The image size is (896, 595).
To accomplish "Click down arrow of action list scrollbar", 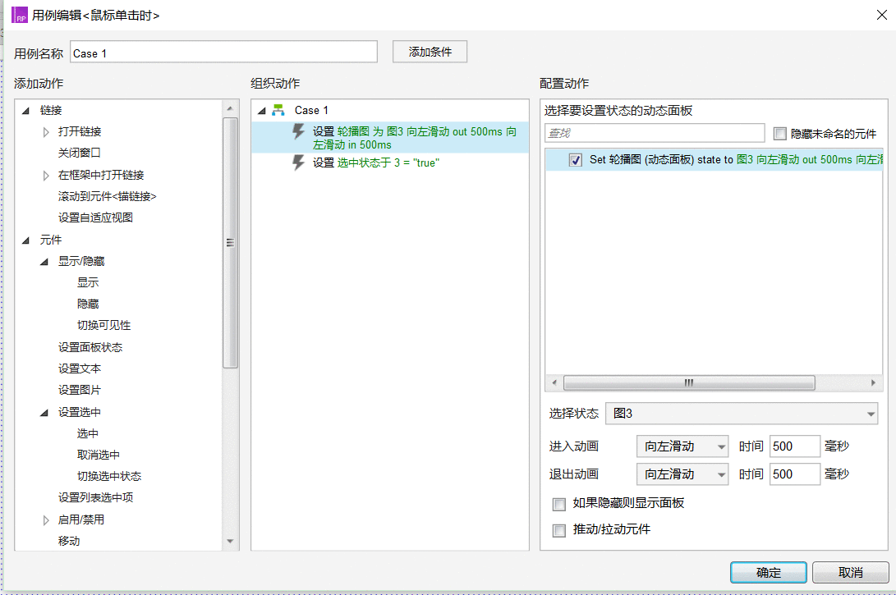I will pos(230,541).
